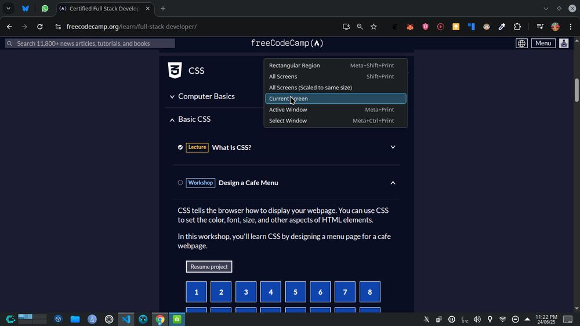Expand the Computer Basics section

172,96
